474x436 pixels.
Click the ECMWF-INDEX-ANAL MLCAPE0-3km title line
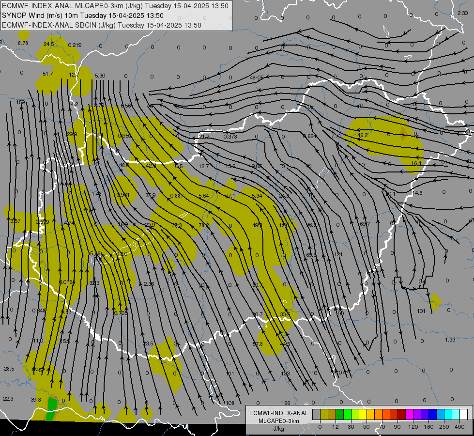click(115, 6)
